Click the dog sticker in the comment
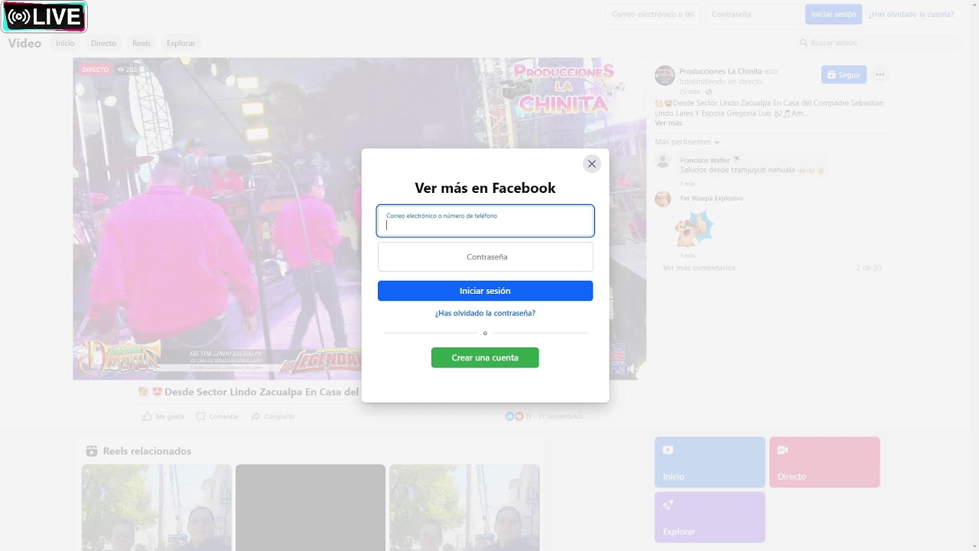The width and height of the screenshot is (979, 551). click(x=694, y=227)
